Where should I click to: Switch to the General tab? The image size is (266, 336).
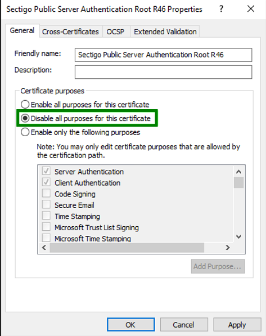(22, 30)
